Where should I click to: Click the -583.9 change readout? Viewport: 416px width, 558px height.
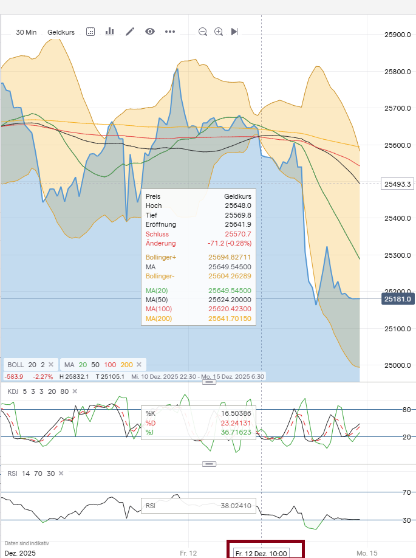tap(14, 376)
